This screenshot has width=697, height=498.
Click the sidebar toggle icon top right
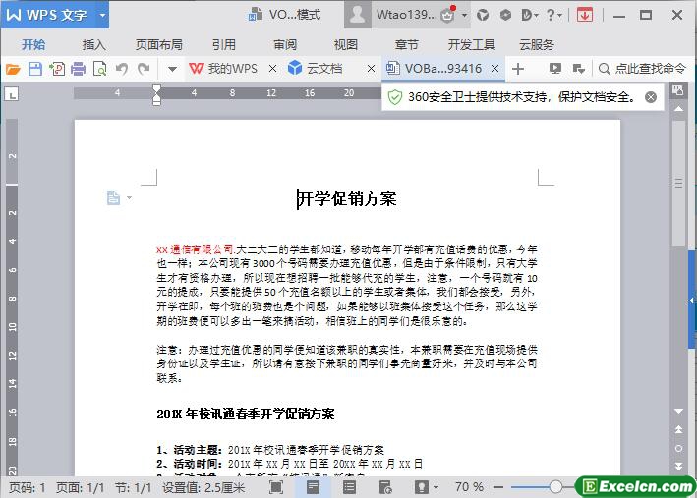pos(678,90)
